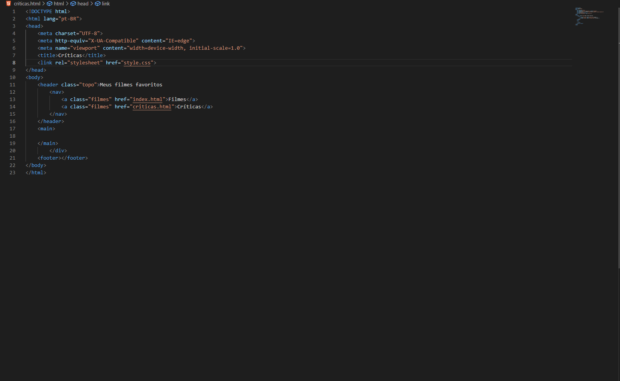Click the <footer></footer> line
This screenshot has width=620, height=381.
(x=63, y=158)
